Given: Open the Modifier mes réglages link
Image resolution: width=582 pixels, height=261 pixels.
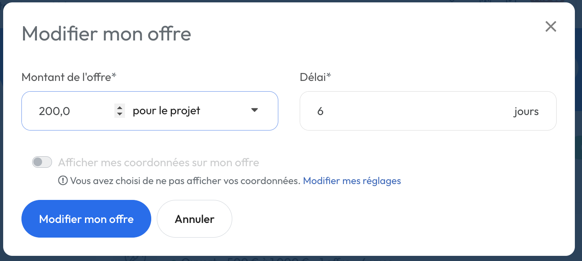Looking at the screenshot, I should (x=352, y=181).
